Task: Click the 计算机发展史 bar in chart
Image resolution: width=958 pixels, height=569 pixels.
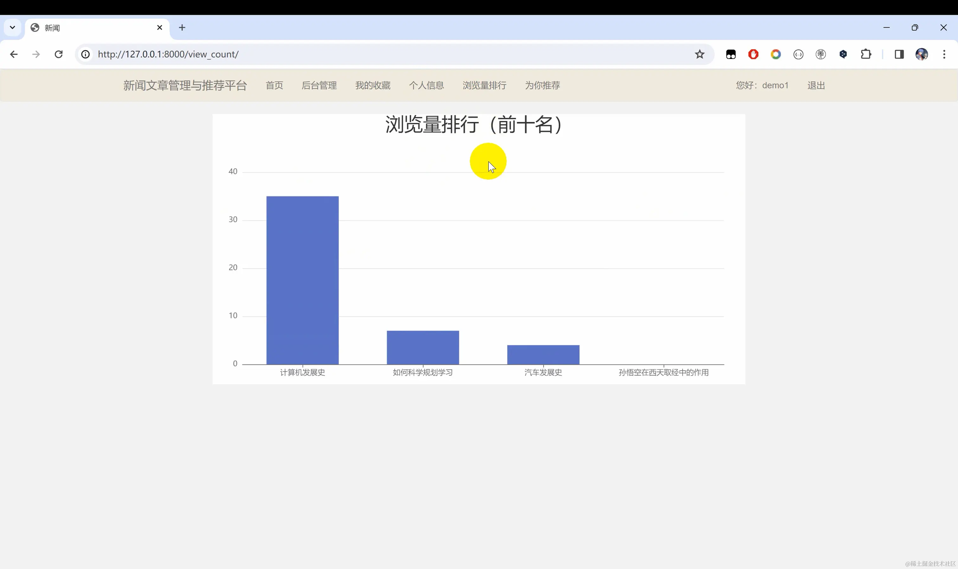Action: (303, 280)
